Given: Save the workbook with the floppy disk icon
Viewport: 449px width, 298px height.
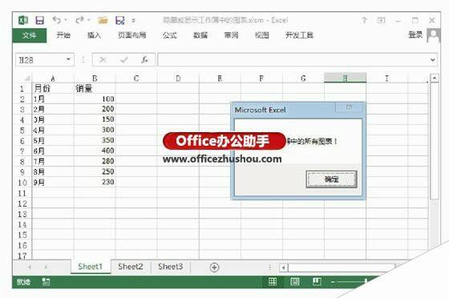Looking at the screenshot, I should click(x=39, y=20).
